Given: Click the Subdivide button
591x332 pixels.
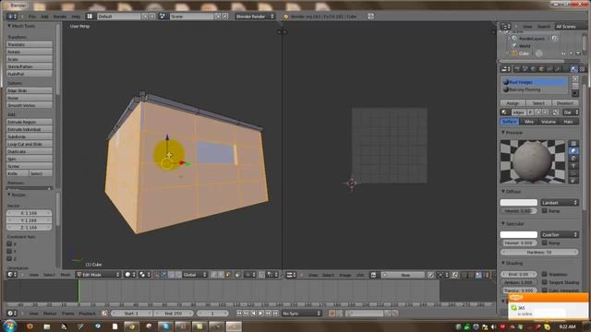Looking at the screenshot, I should [x=30, y=136].
